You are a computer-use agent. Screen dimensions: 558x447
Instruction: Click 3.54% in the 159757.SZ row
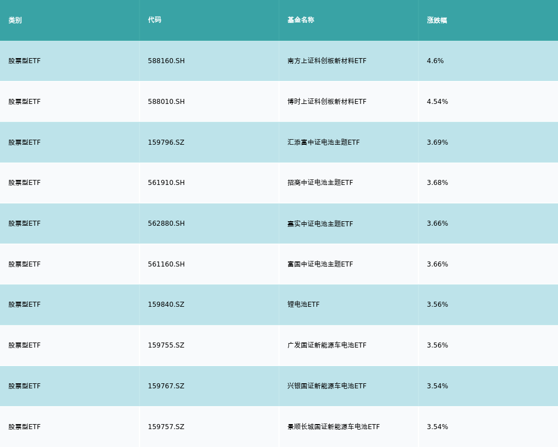[x=437, y=427]
